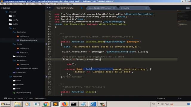The width and height of the screenshot is (191, 107).
Task: Open File Explorer from taskbar
Action: (x=18, y=104)
